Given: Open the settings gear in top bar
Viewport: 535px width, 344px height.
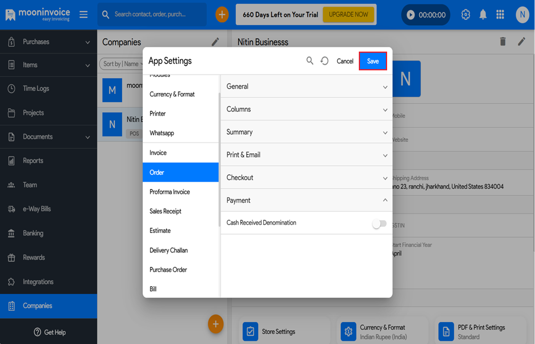Looking at the screenshot, I should 465,15.
